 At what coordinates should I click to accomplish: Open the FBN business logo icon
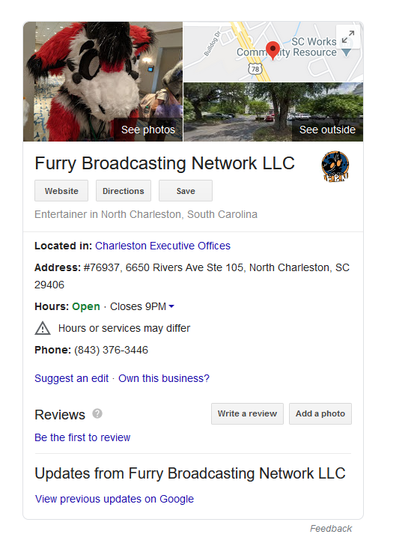[335, 166]
